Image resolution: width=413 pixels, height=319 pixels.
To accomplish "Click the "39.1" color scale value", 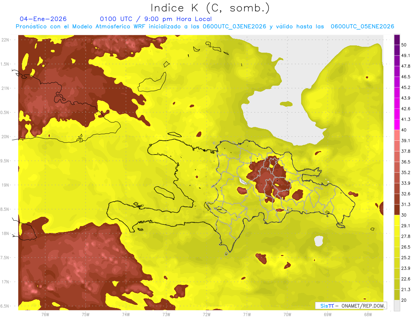I will click(406, 140).
